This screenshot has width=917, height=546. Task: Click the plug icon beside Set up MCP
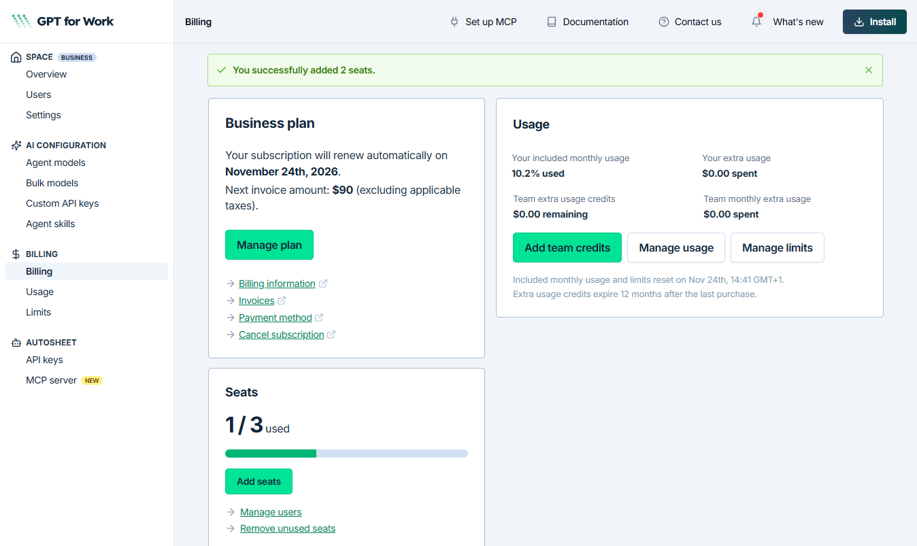click(454, 22)
